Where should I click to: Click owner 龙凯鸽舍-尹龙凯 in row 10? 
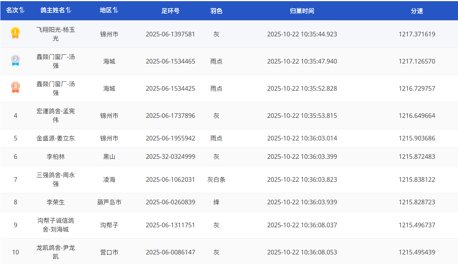click(55, 252)
